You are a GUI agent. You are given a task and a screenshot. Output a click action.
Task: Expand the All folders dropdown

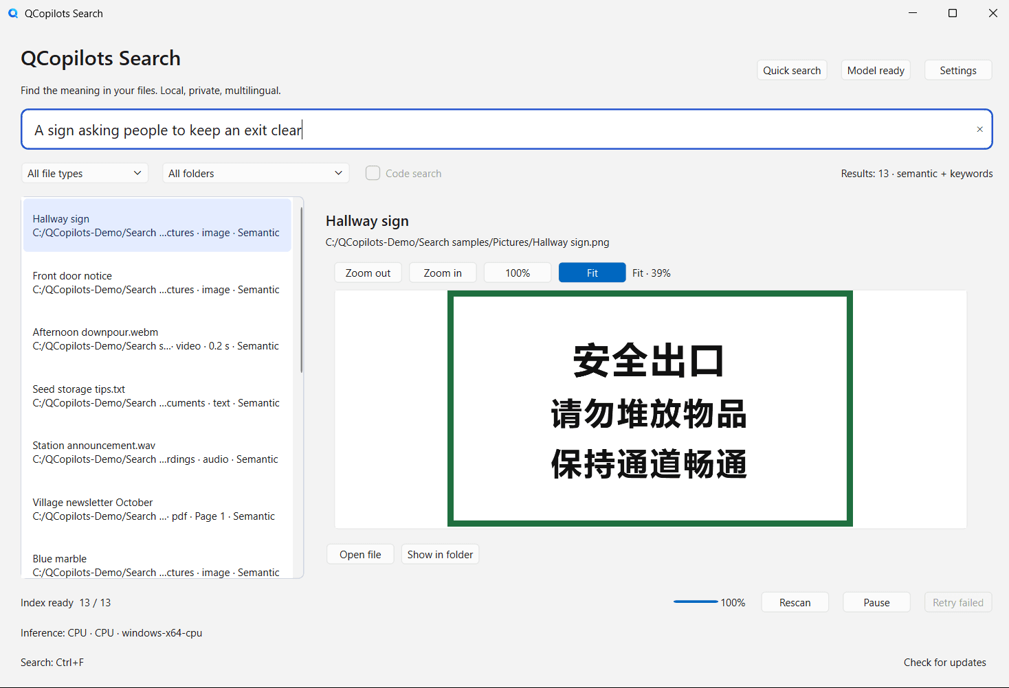(x=256, y=173)
